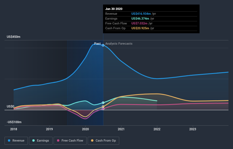This screenshot has width=233, height=149.
Task: Click the Analysts Forecasts label
Action: click(x=119, y=44)
